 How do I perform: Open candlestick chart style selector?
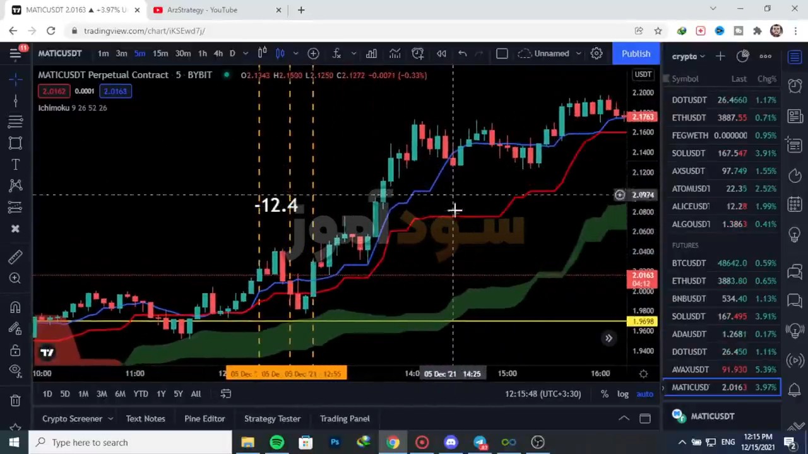point(280,54)
